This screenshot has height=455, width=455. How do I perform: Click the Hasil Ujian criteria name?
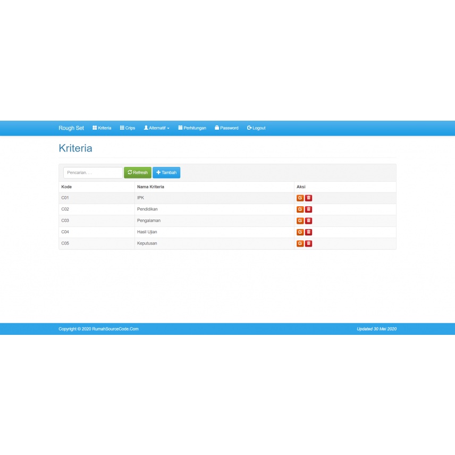pyautogui.click(x=147, y=232)
